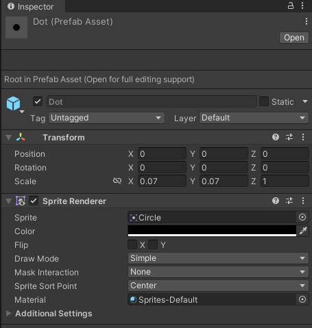This screenshot has height=328, width=312.
Task: Click the Color eyedropper tool
Action: pyautogui.click(x=303, y=231)
